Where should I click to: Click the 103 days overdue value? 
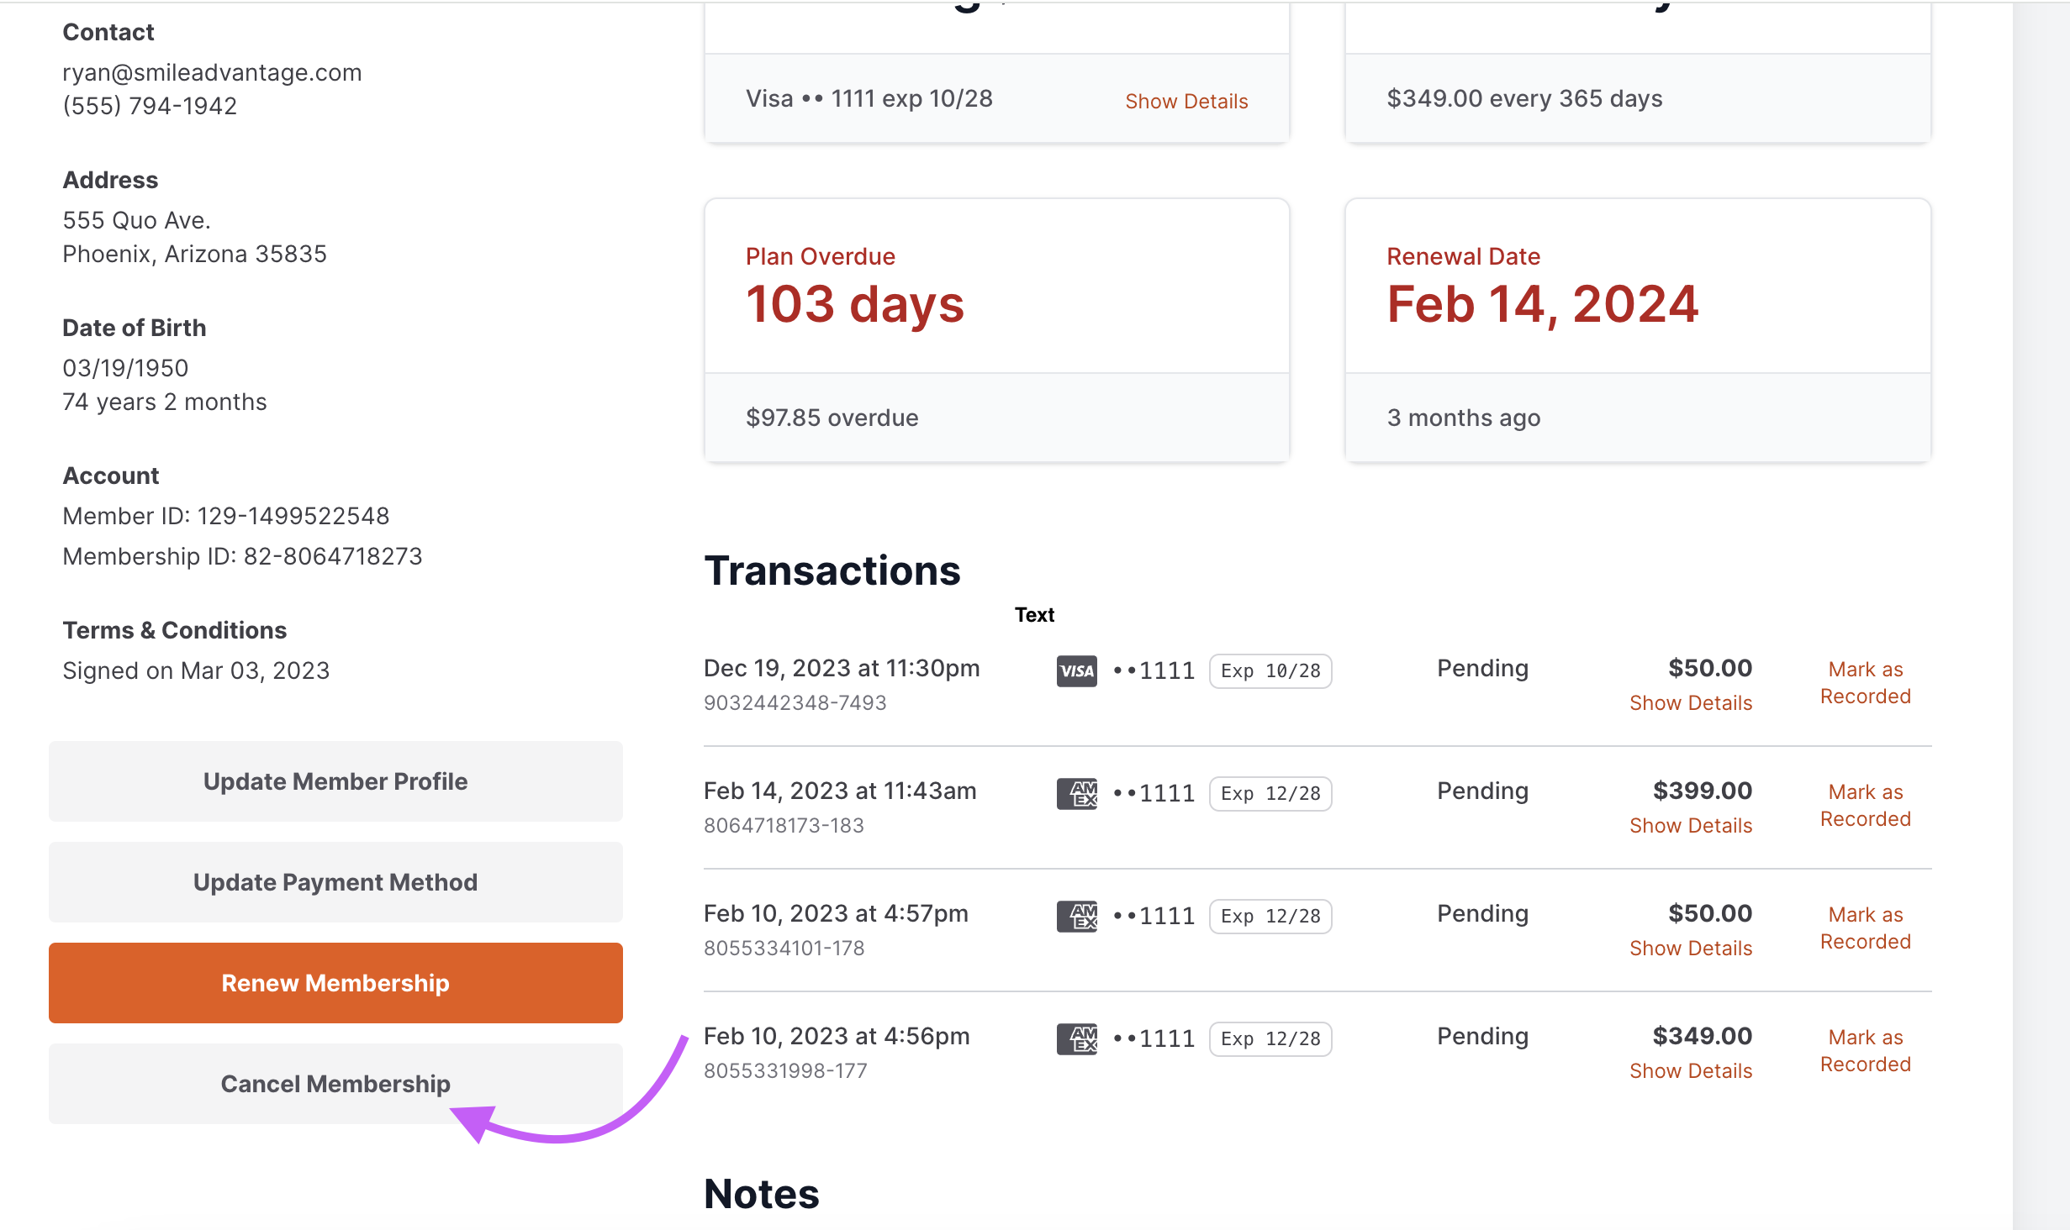tap(854, 304)
